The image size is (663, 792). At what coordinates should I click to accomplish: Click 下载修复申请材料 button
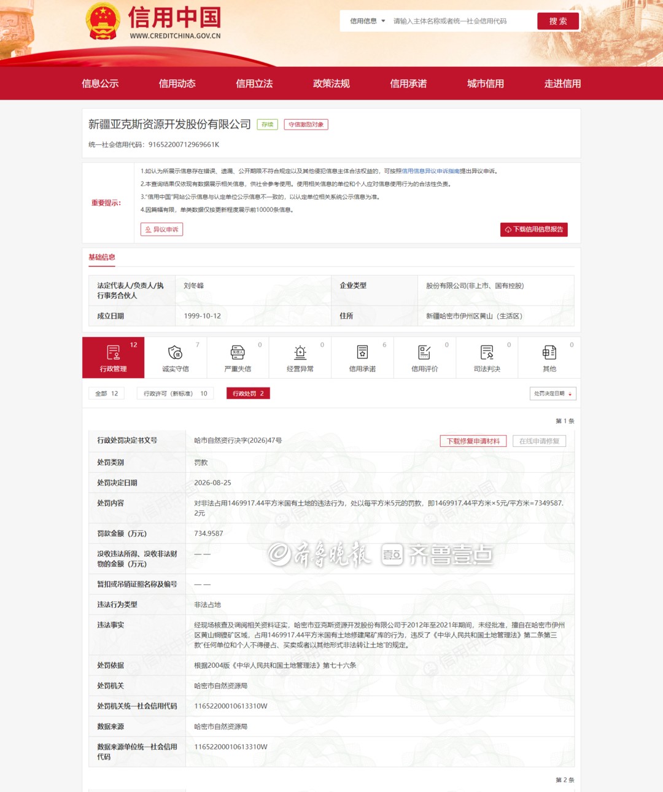pyautogui.click(x=473, y=441)
